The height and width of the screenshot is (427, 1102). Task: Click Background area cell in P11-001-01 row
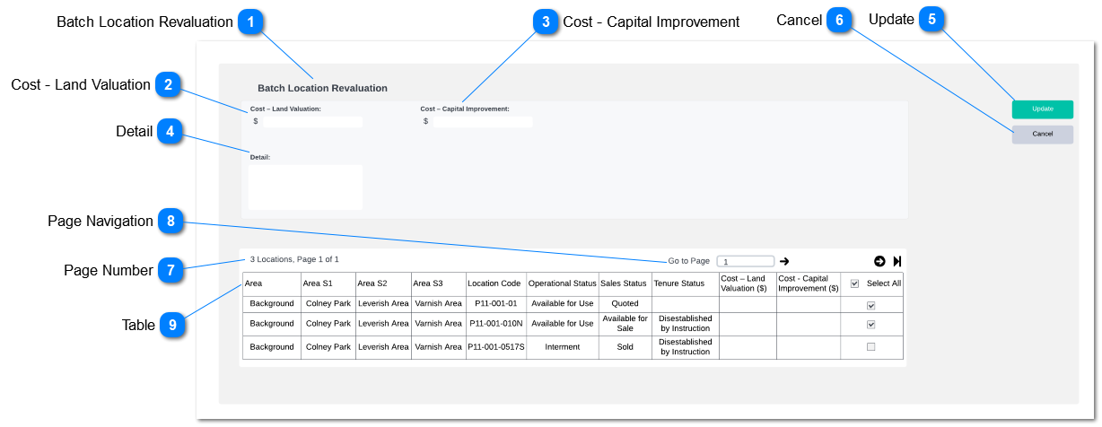272,304
